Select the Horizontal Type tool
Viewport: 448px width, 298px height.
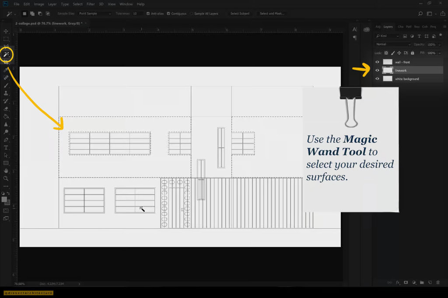click(x=6, y=147)
